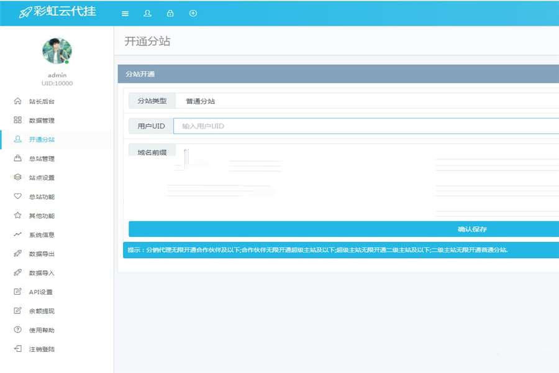559x373 pixels.
Task: Click the 分站类型 field label
Action: point(152,101)
